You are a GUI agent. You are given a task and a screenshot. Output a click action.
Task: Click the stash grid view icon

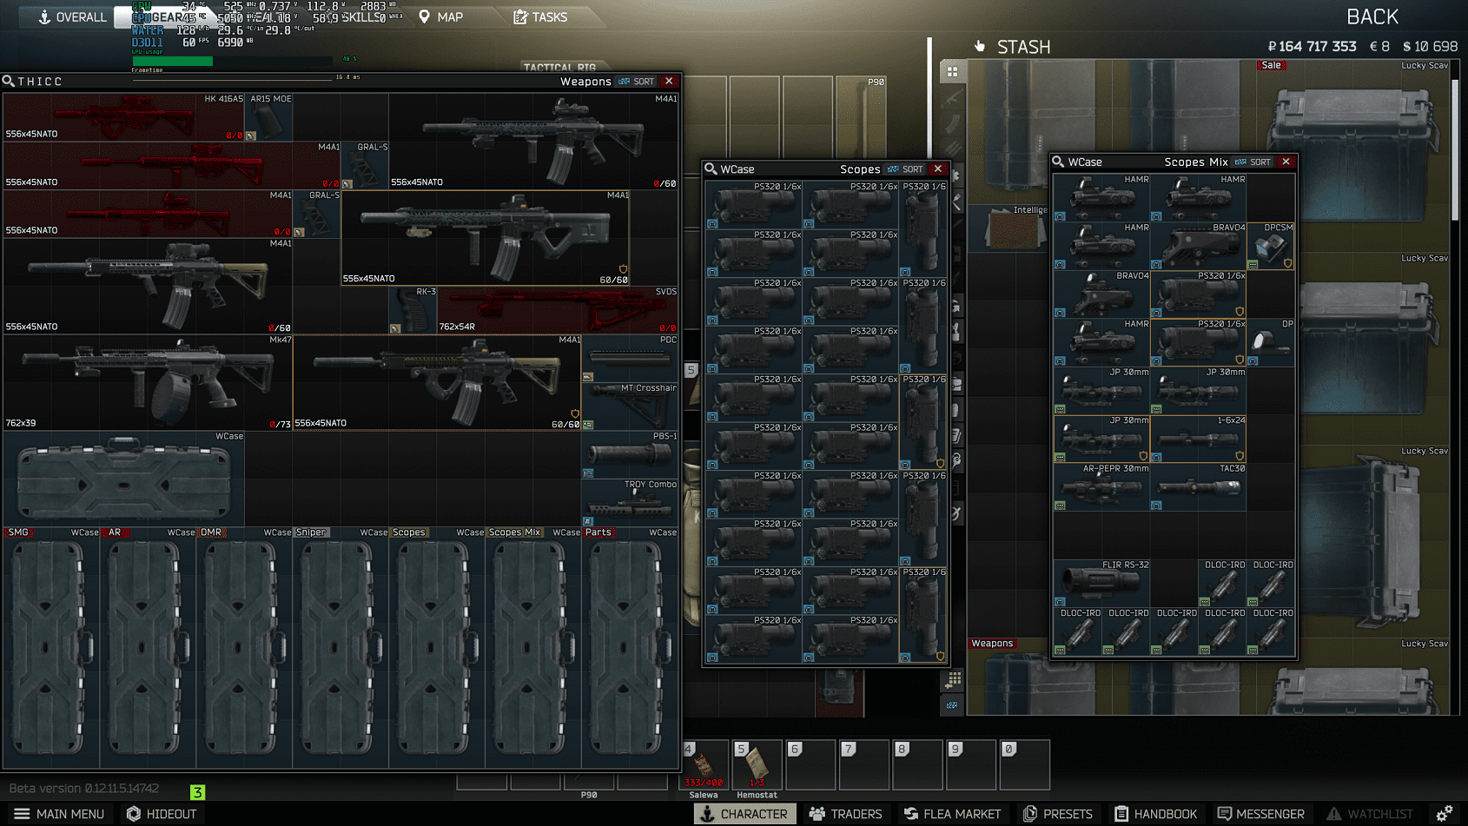(953, 72)
